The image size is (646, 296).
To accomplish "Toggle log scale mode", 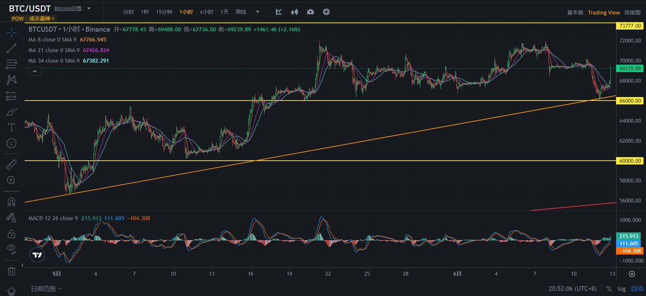I will (x=621, y=288).
